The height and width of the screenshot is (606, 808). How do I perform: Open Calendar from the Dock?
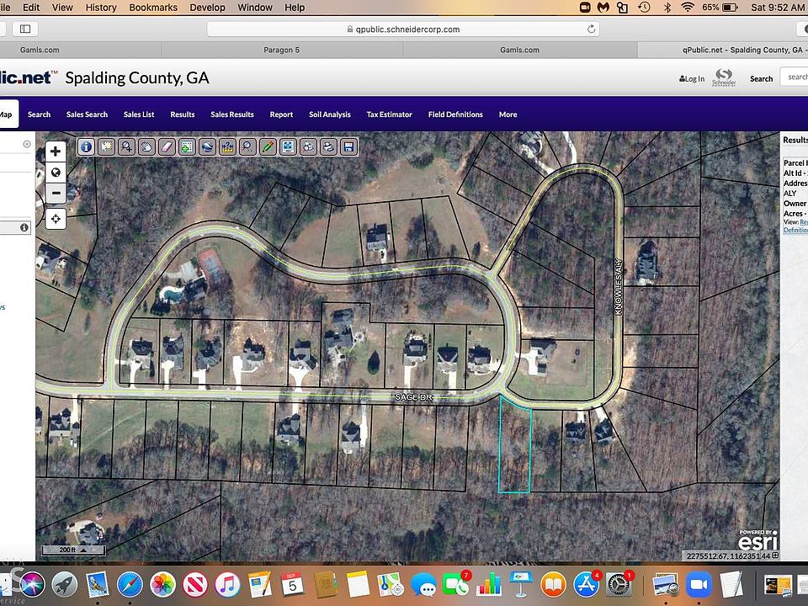(x=292, y=585)
